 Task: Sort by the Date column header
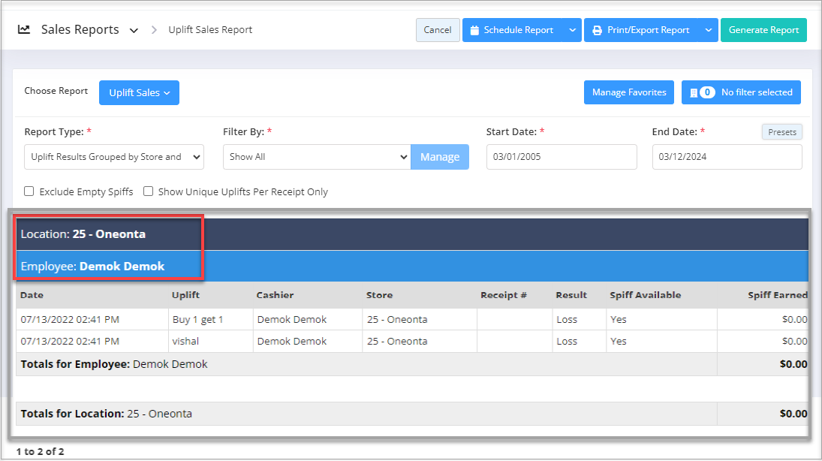32,295
